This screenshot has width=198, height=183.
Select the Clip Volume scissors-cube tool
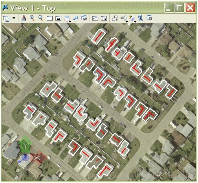point(141,18)
